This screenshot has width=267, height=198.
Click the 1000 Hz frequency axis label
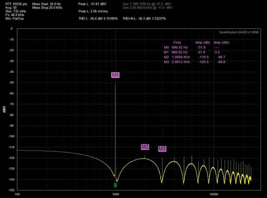tap(115, 194)
